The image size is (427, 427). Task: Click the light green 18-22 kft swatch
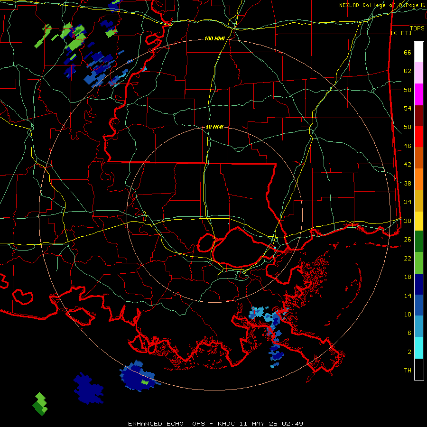419,263
